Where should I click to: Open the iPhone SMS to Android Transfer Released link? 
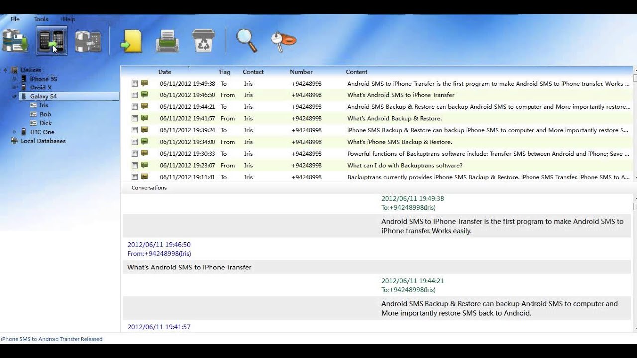[52, 339]
